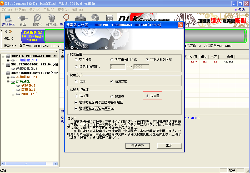Click the New Partition (新建分区) toolbar icon
The image size is (250, 173).
pyautogui.click(x=8, y=20)
